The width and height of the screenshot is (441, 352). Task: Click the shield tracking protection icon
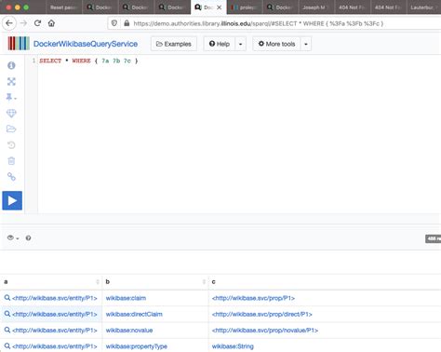tap(114, 23)
